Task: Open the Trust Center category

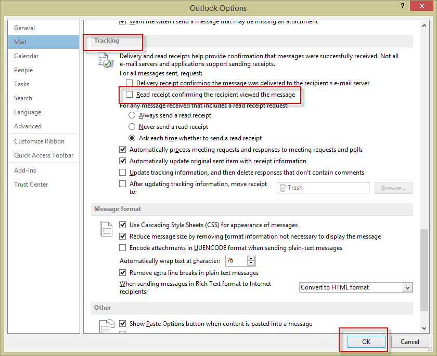Action: coord(44,184)
